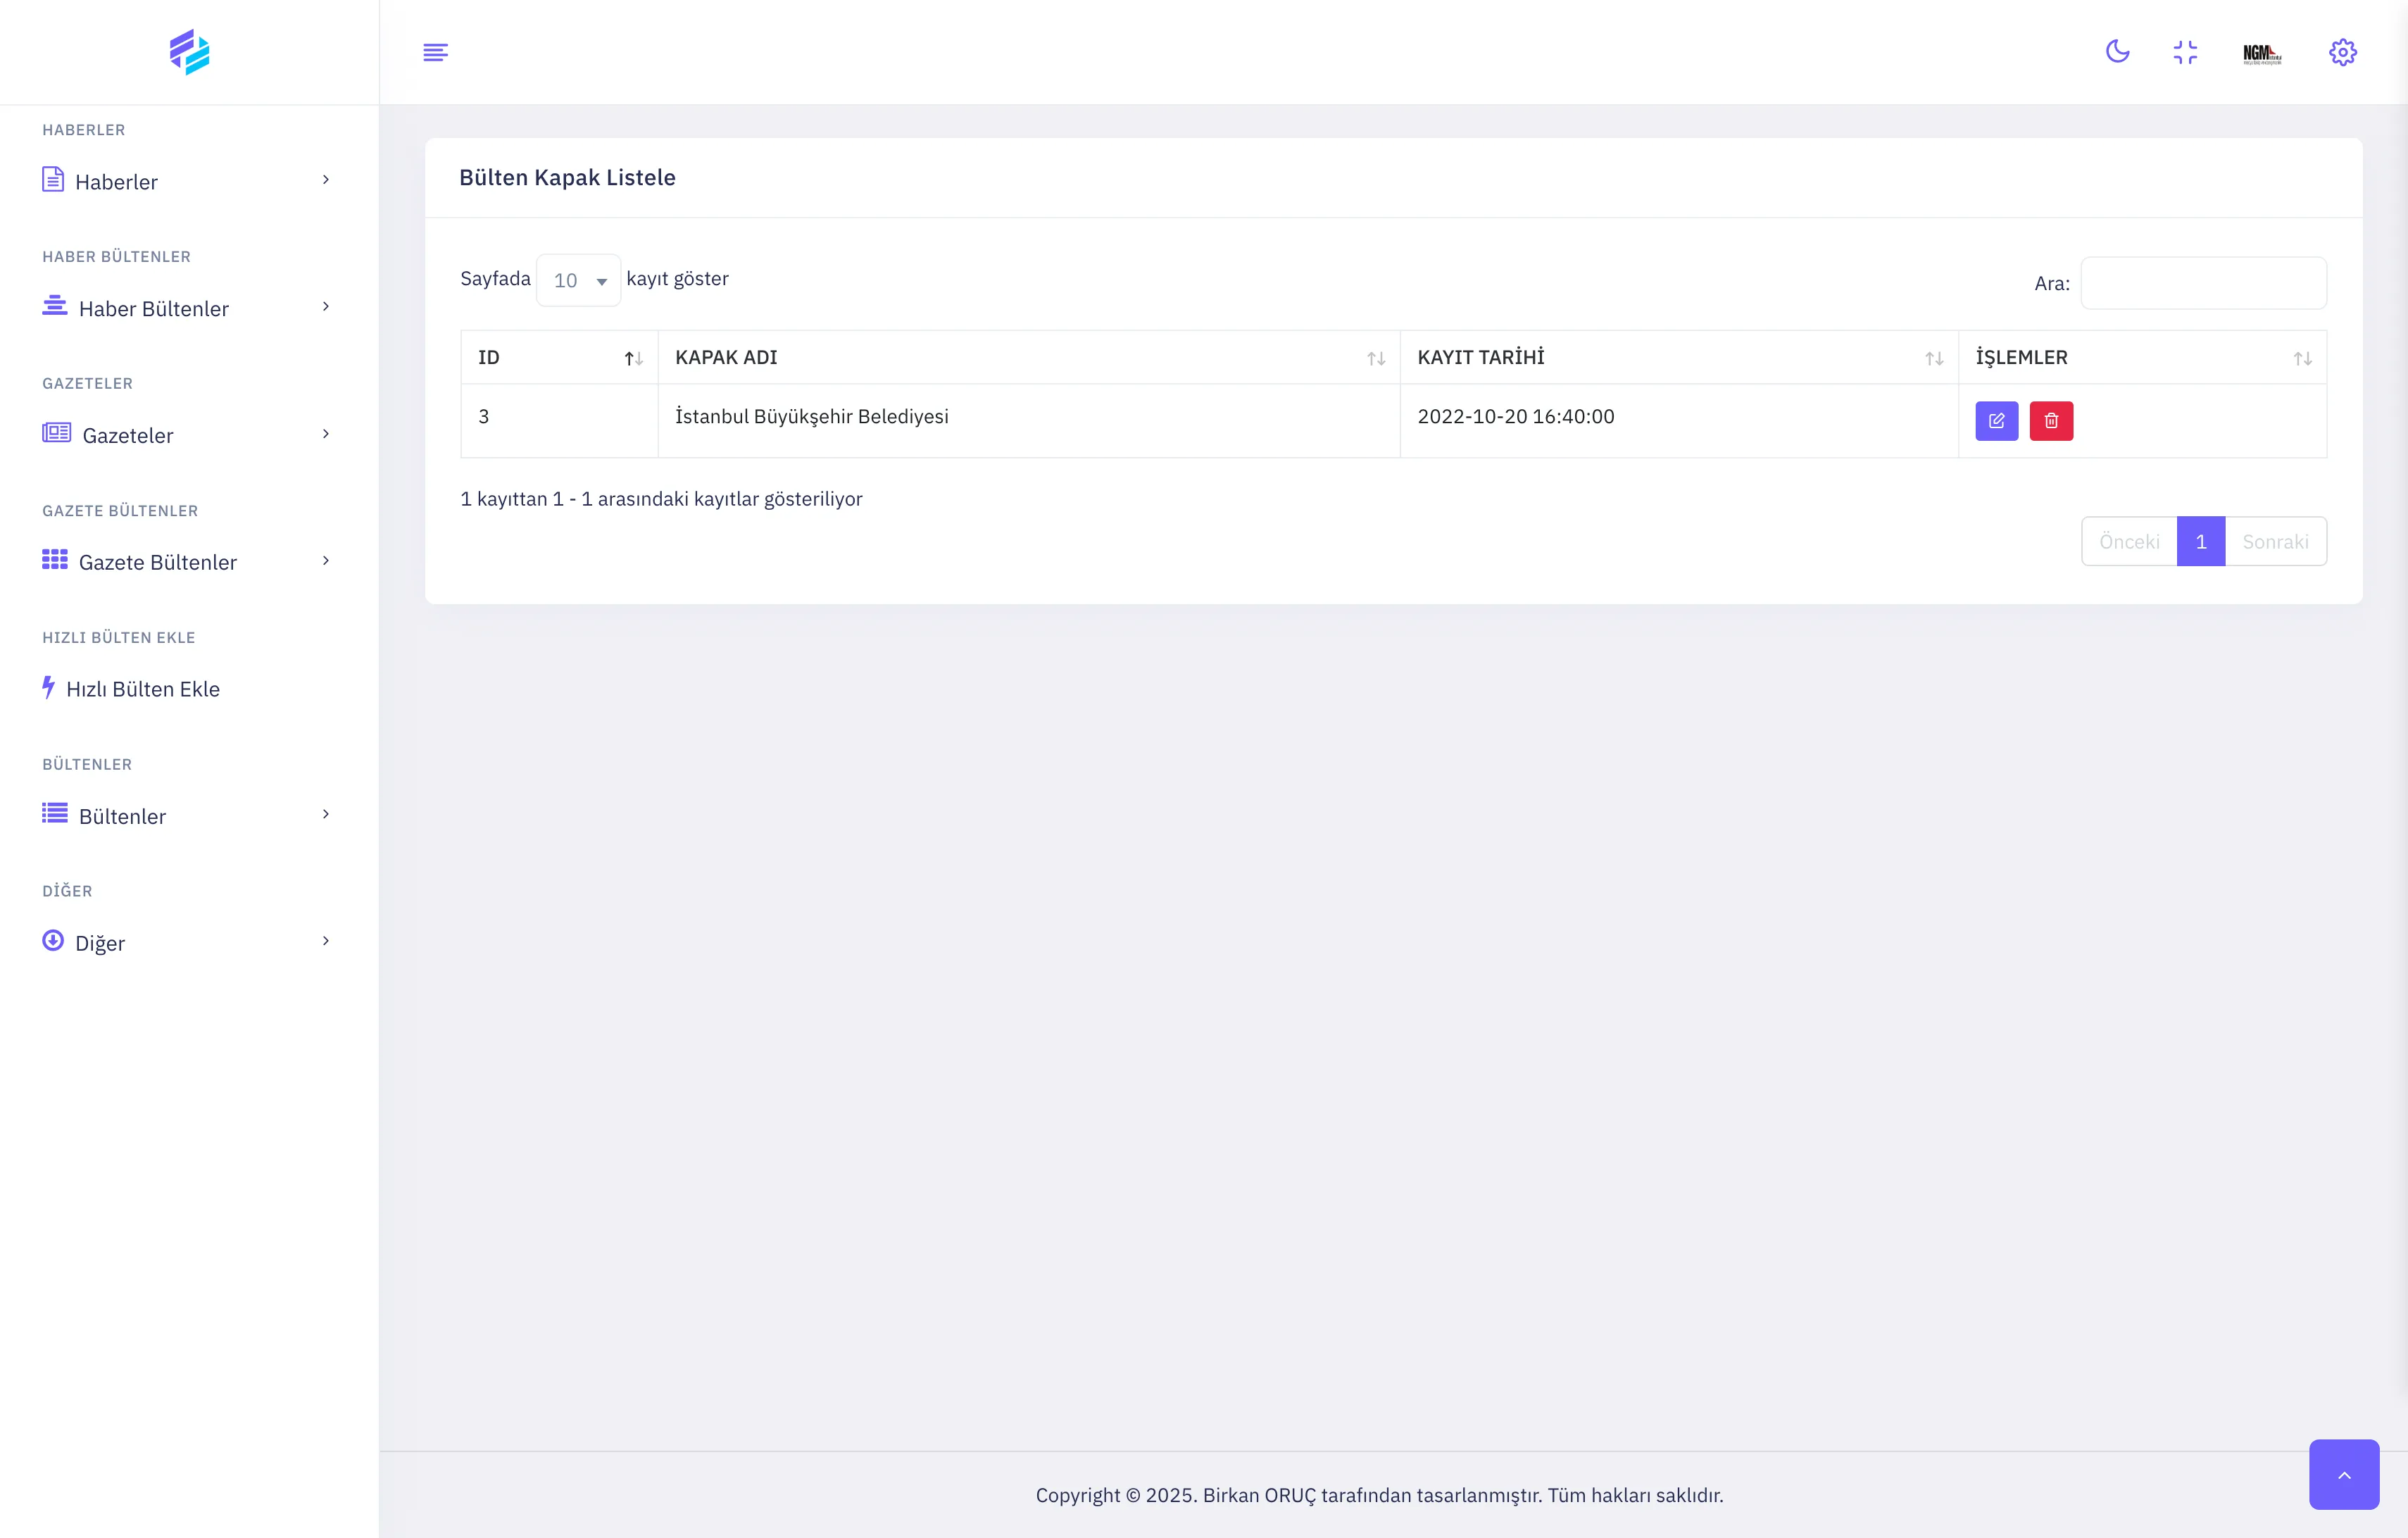Click the Önceki pagination button
Screen dimensions: 2408x1538
pos(2129,541)
